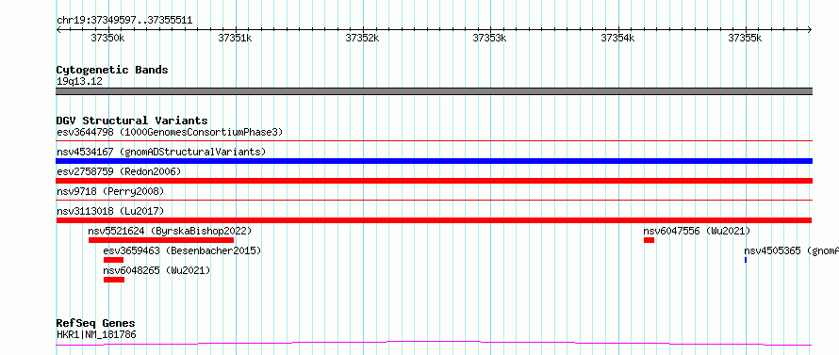Click the 37354k ruler tick label

coord(618,38)
